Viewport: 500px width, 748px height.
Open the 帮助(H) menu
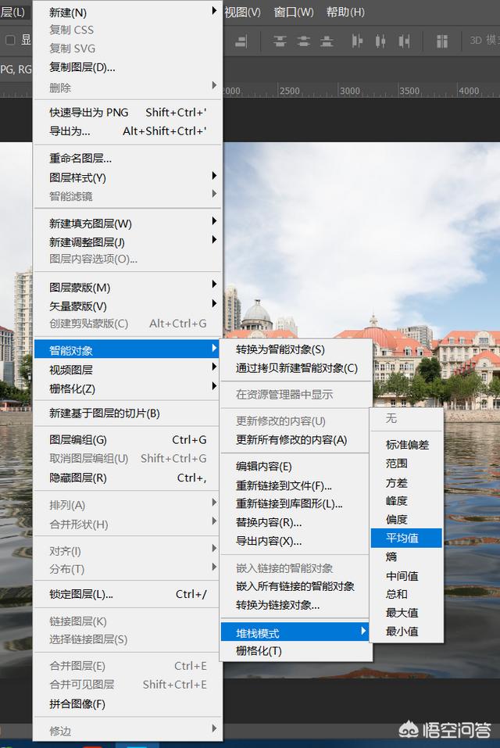click(345, 12)
